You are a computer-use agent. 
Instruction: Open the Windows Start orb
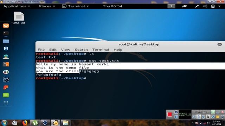(x=4, y=123)
